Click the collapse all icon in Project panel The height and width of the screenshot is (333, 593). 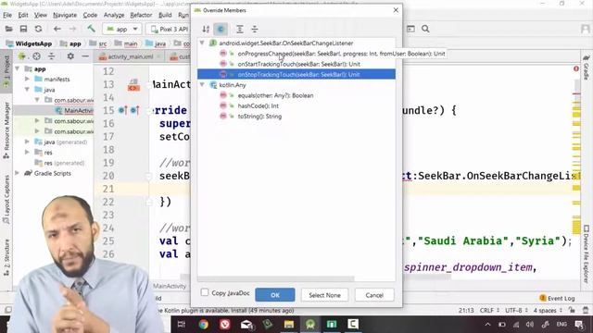(x=52, y=56)
